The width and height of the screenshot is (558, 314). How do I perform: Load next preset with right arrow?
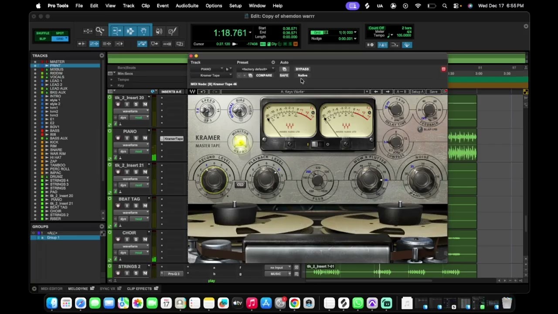(388, 92)
